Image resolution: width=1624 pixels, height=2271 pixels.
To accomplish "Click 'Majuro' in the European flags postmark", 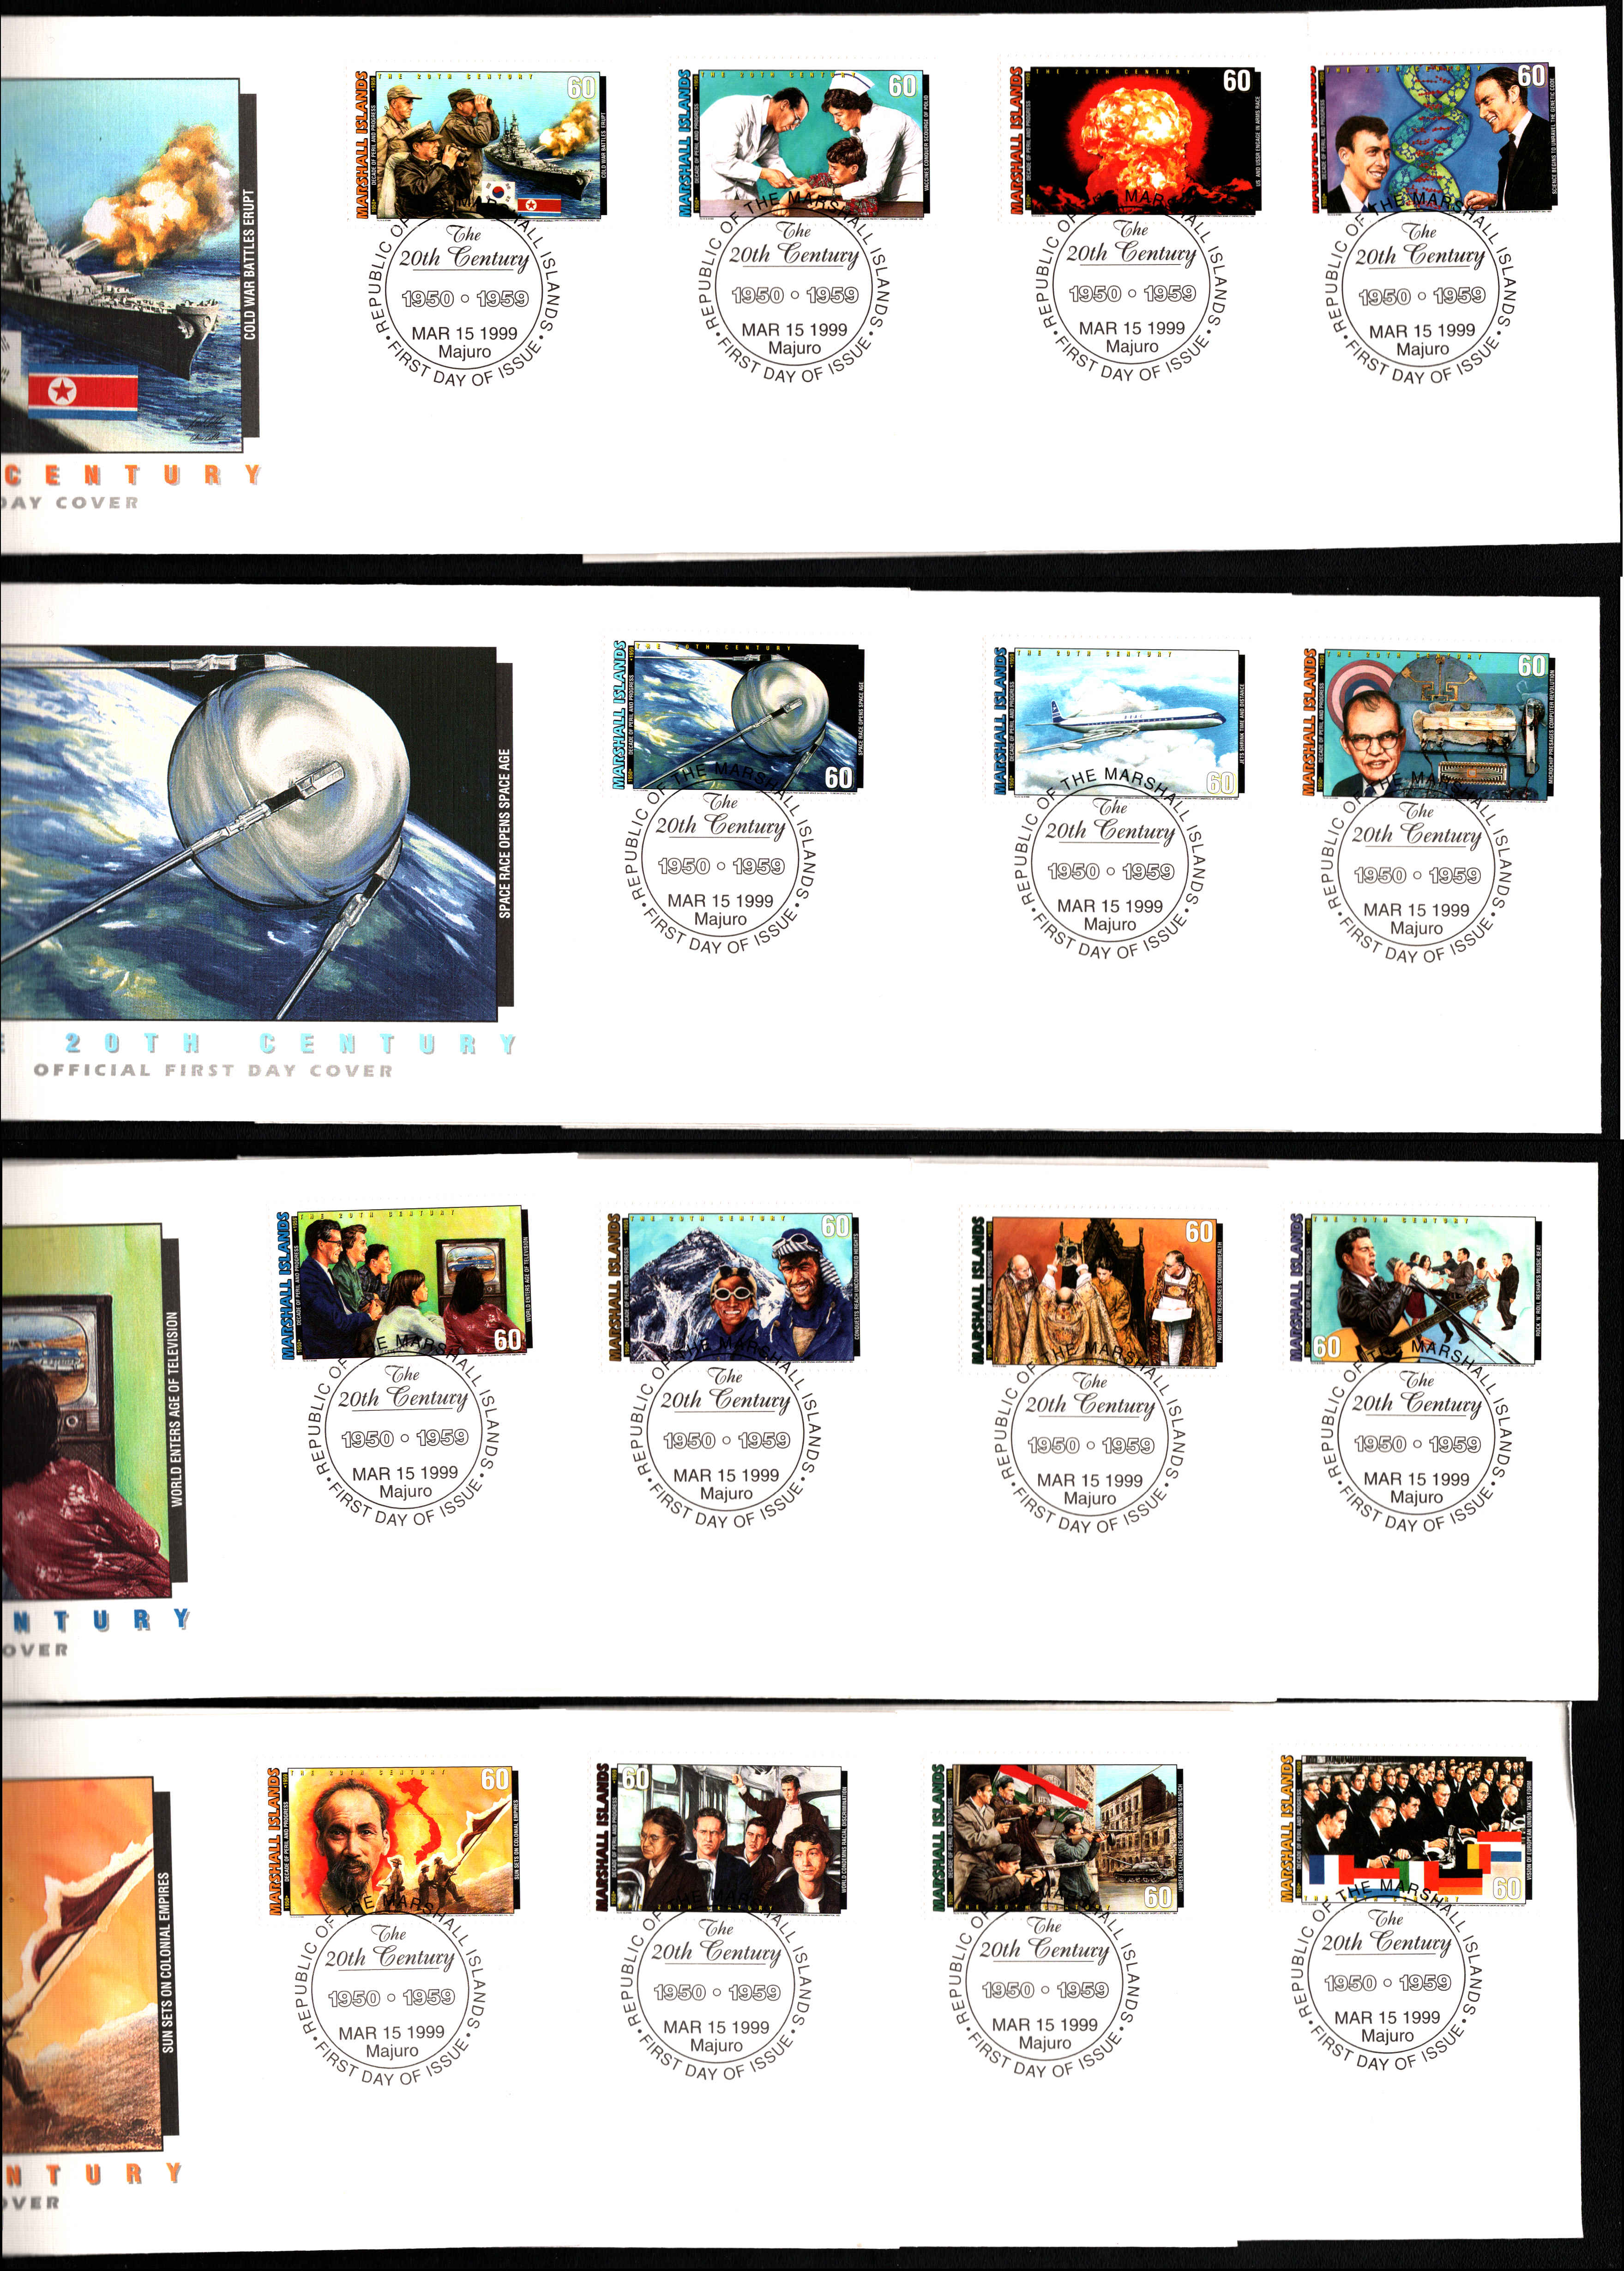I will point(1388,2035).
